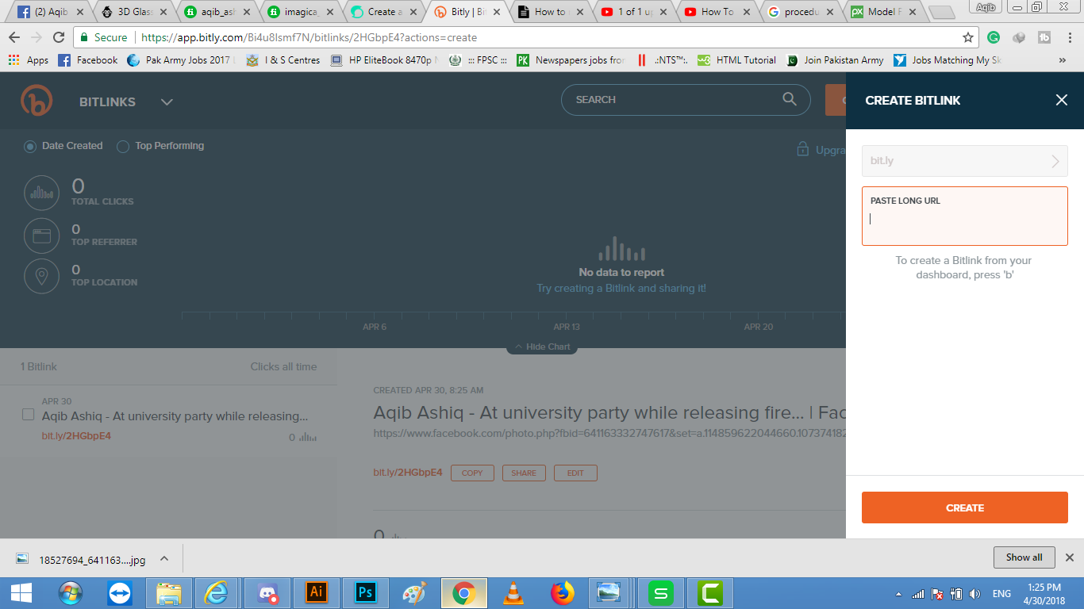This screenshot has height=609, width=1084.
Task: Check the Aqib Ashiq bitlink checkbox
Action: coord(28,415)
